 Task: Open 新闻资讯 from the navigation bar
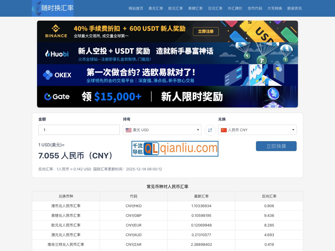294,8
